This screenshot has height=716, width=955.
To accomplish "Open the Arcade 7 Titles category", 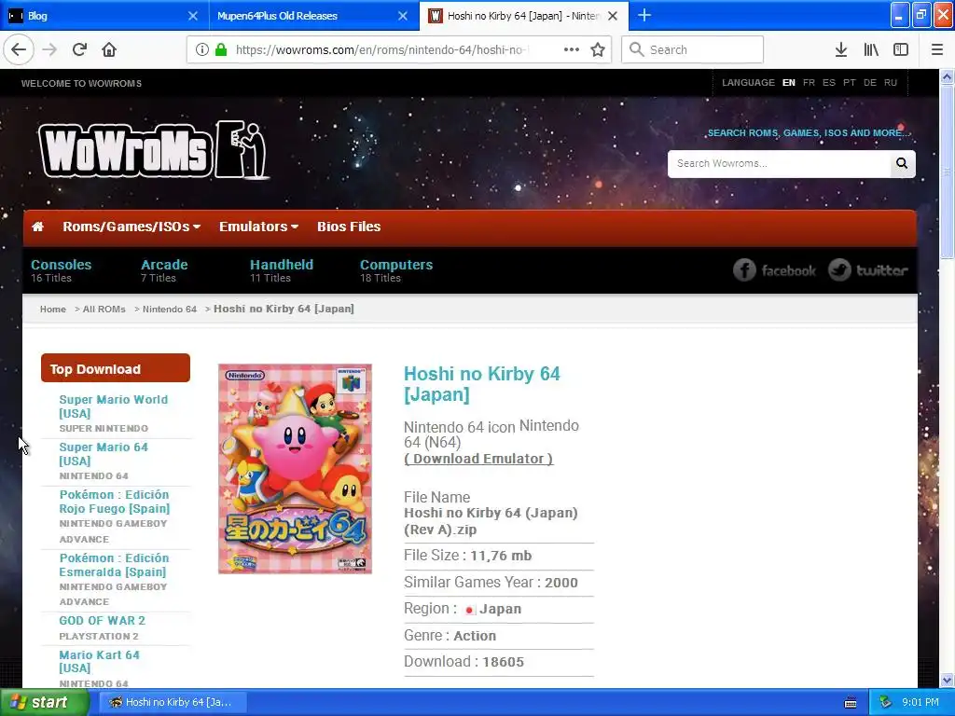I will coord(164,270).
